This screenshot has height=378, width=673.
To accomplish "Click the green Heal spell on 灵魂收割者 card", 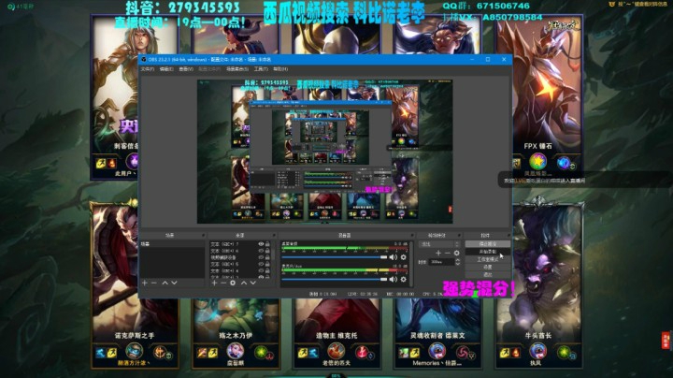I will click(x=404, y=353).
